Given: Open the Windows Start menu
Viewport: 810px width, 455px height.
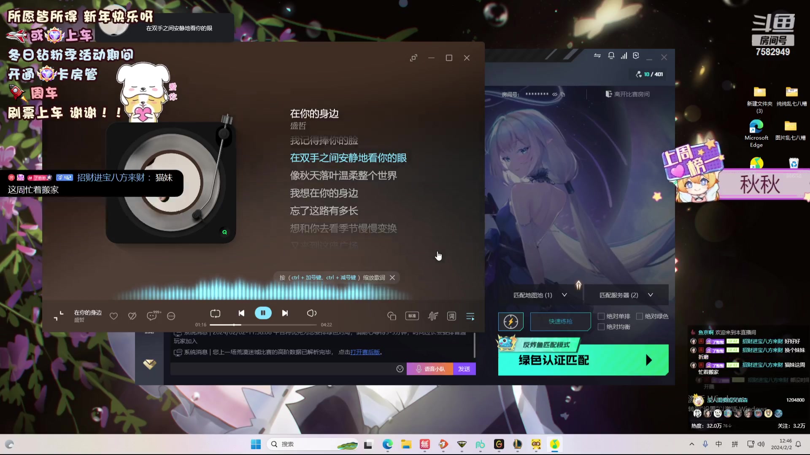Looking at the screenshot, I should point(256,444).
